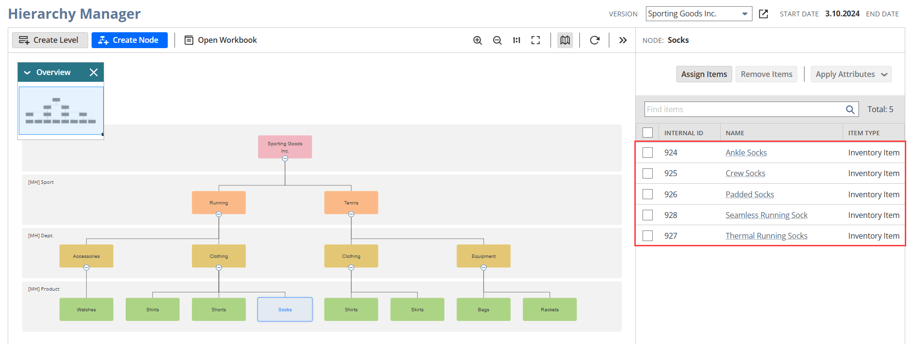Image resolution: width=912 pixels, height=344 pixels.
Task: Collapse the Accessories node children
Action: tap(86, 268)
